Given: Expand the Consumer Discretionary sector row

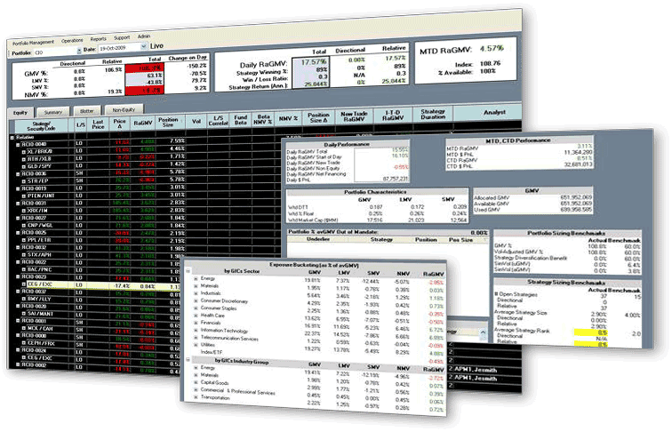Looking at the screenshot, I should (196, 301).
